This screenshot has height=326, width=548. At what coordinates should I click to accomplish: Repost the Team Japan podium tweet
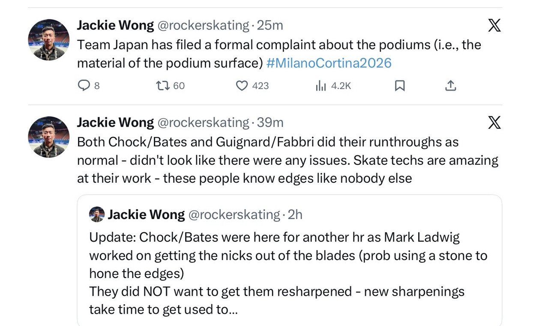163,86
